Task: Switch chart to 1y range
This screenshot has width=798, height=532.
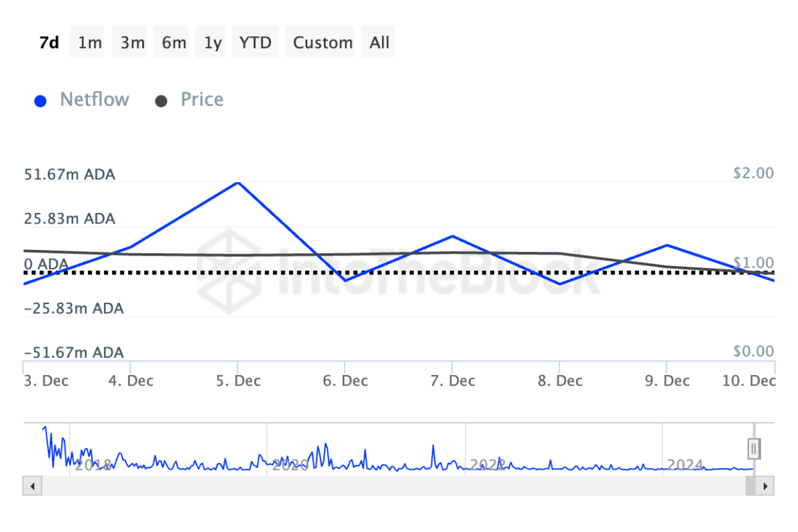Action: click(x=212, y=43)
